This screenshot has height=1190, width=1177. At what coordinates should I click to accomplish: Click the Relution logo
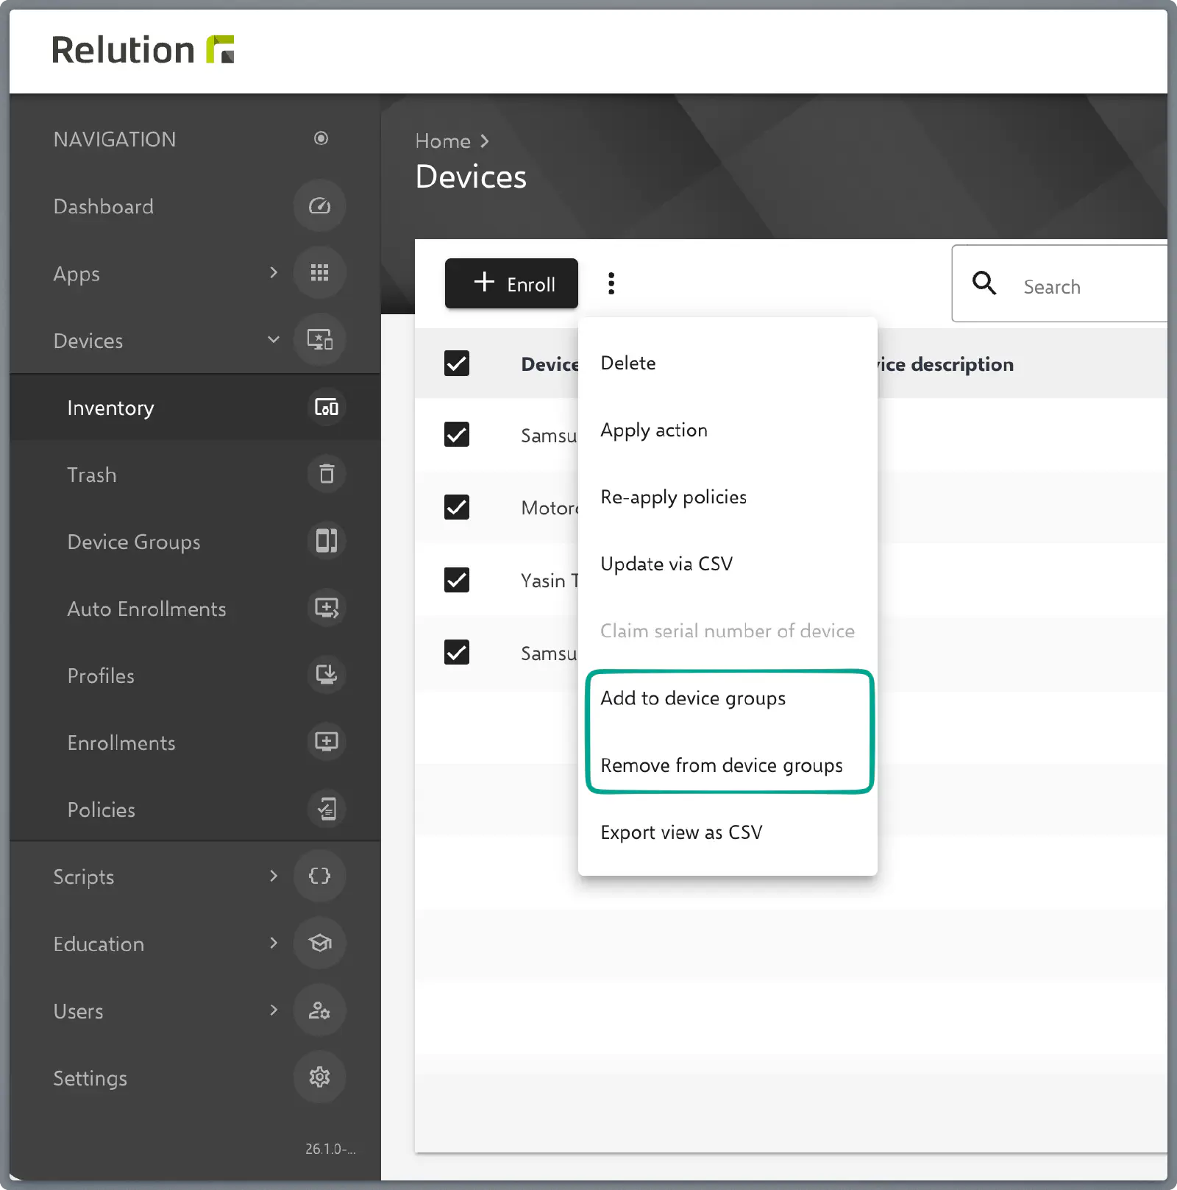coord(143,50)
